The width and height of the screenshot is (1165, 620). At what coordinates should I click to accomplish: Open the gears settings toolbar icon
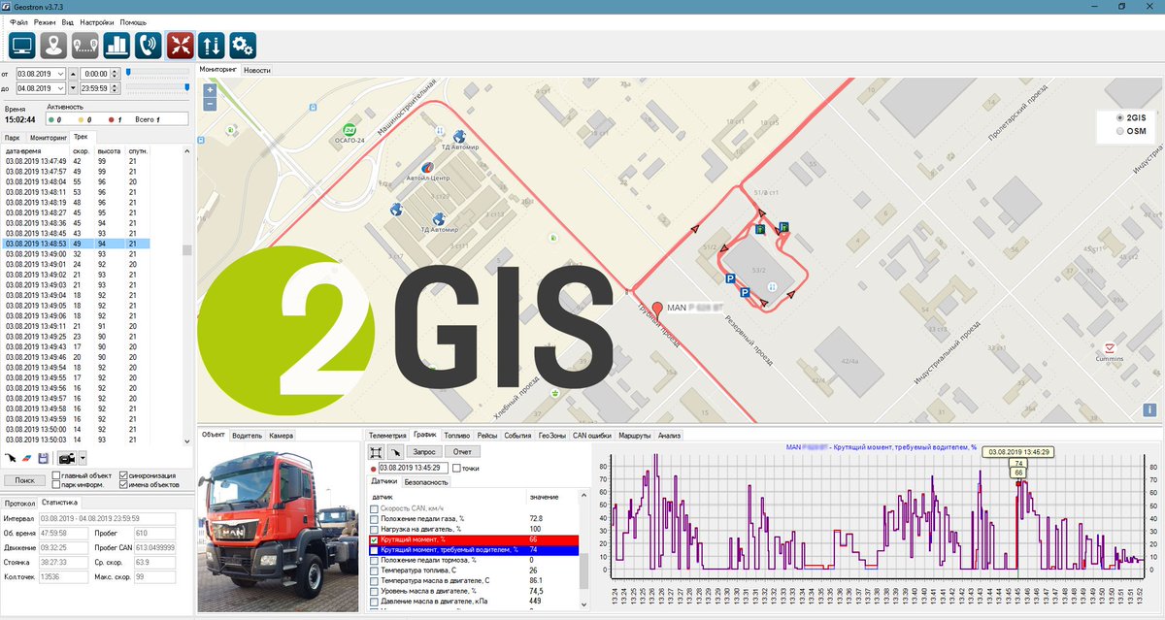[243, 45]
